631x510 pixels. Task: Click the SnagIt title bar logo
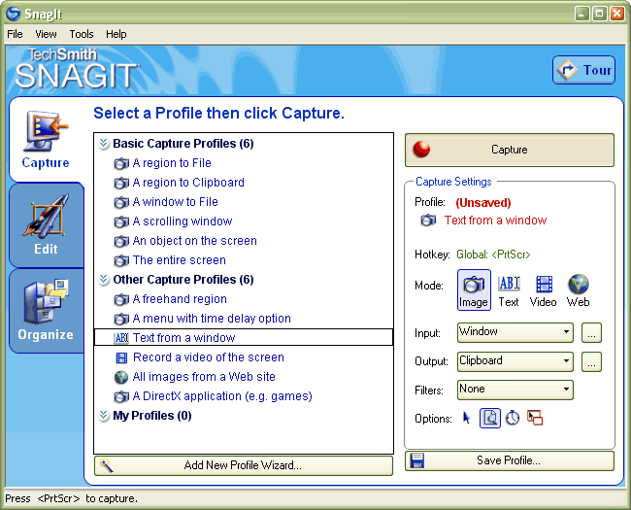coord(14,14)
